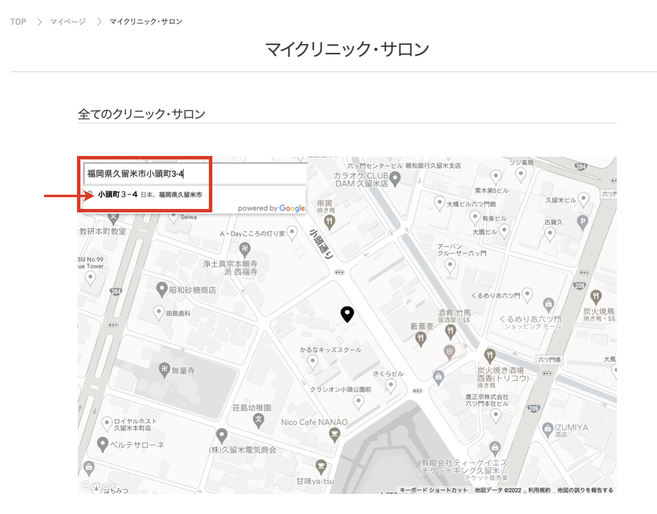The height and width of the screenshot is (514, 657).
Task: Open キーボード ショートカット on map footer
Action: pos(433,490)
